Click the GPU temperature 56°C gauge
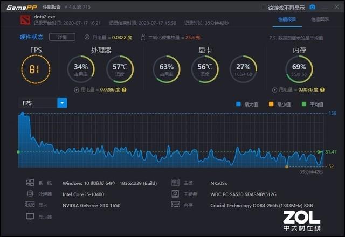 click(205, 69)
